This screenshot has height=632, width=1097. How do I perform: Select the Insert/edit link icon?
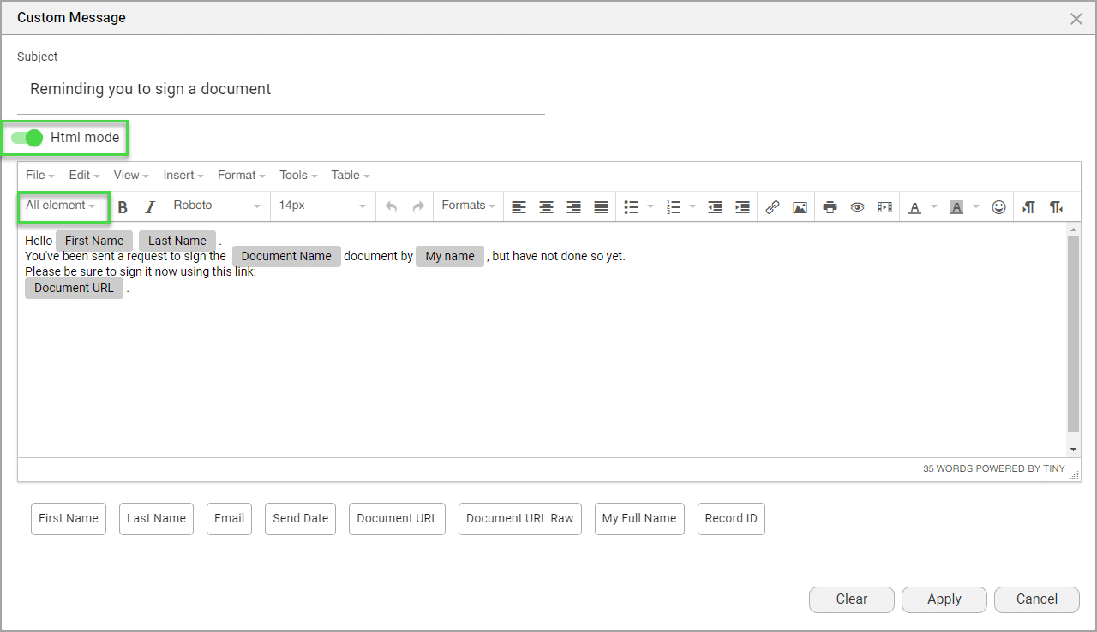772,206
